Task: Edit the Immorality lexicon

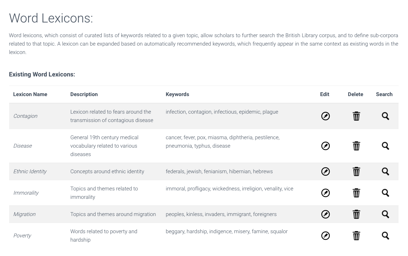Action: tap(326, 193)
